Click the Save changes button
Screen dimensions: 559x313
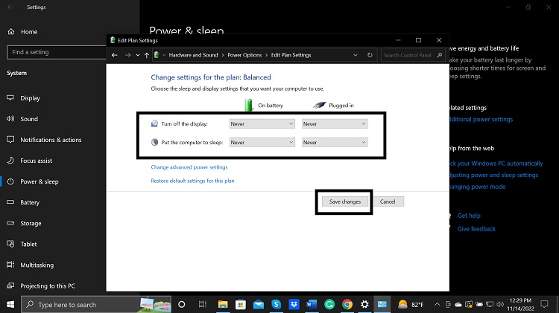344,201
